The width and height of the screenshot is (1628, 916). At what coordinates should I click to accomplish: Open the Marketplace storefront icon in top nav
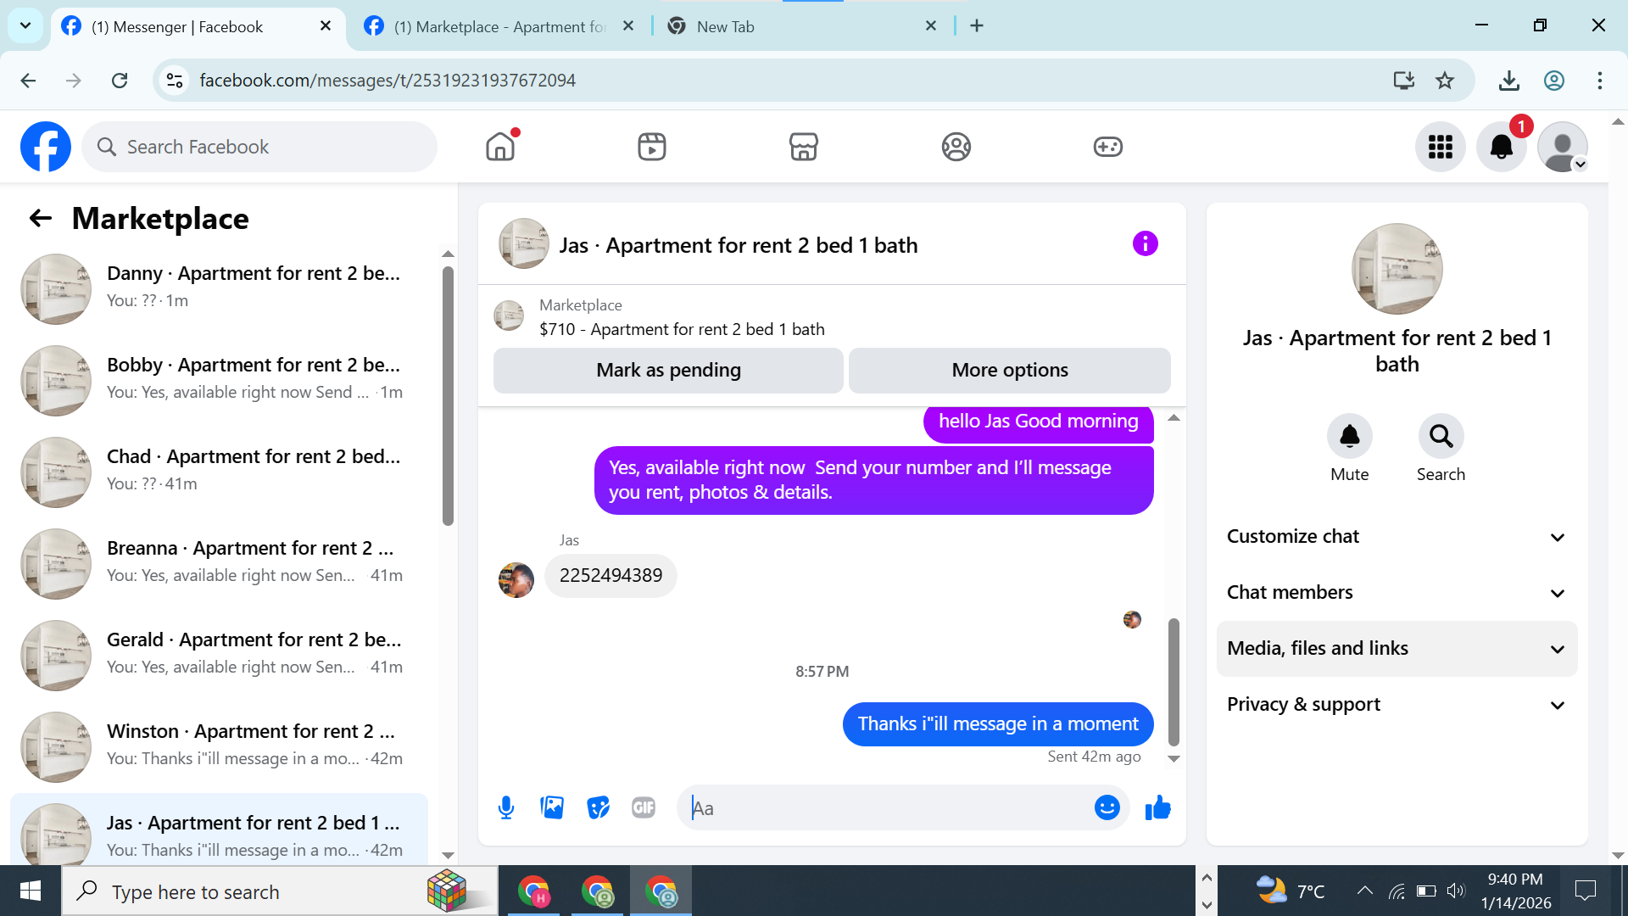click(x=803, y=147)
